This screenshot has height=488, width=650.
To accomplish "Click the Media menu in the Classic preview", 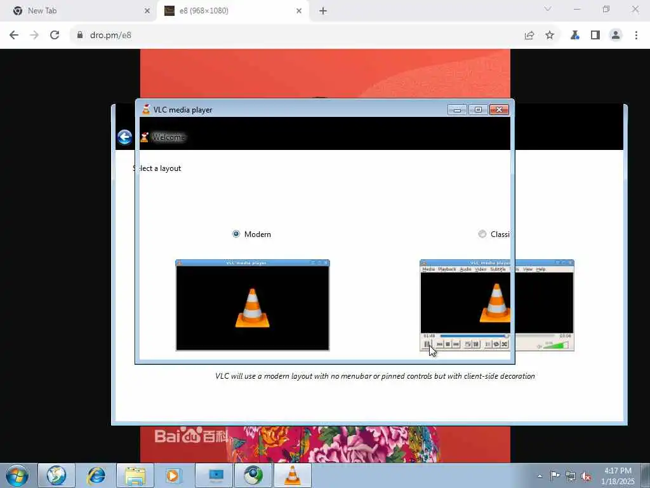I will tap(428, 269).
